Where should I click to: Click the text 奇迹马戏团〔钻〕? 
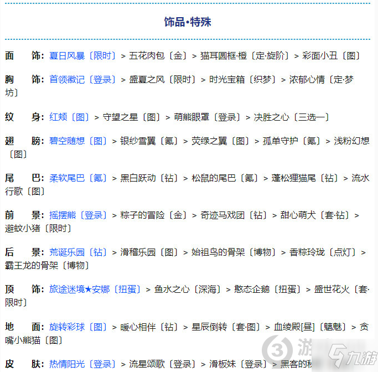coord(234,215)
